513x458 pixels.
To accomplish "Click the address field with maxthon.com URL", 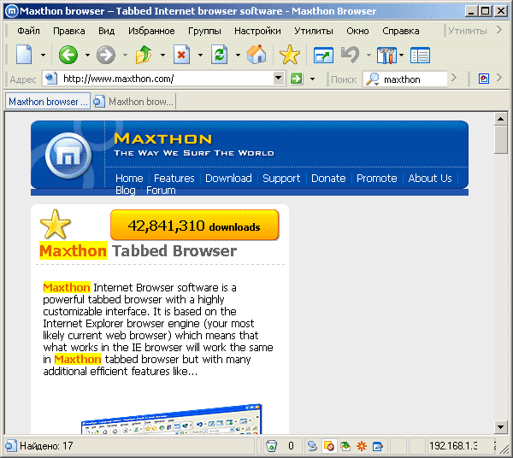I will pyautogui.click(x=163, y=79).
